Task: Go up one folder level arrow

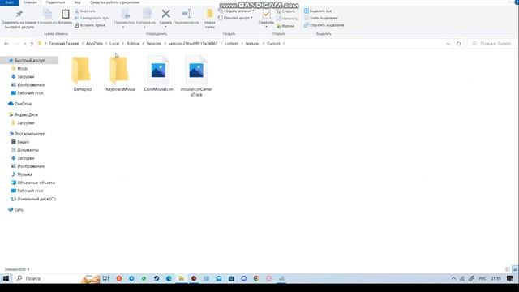Action: (32, 44)
